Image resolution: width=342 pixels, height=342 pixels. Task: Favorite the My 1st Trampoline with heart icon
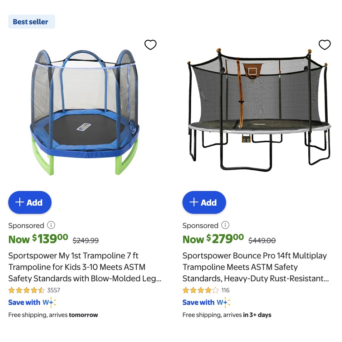click(150, 45)
